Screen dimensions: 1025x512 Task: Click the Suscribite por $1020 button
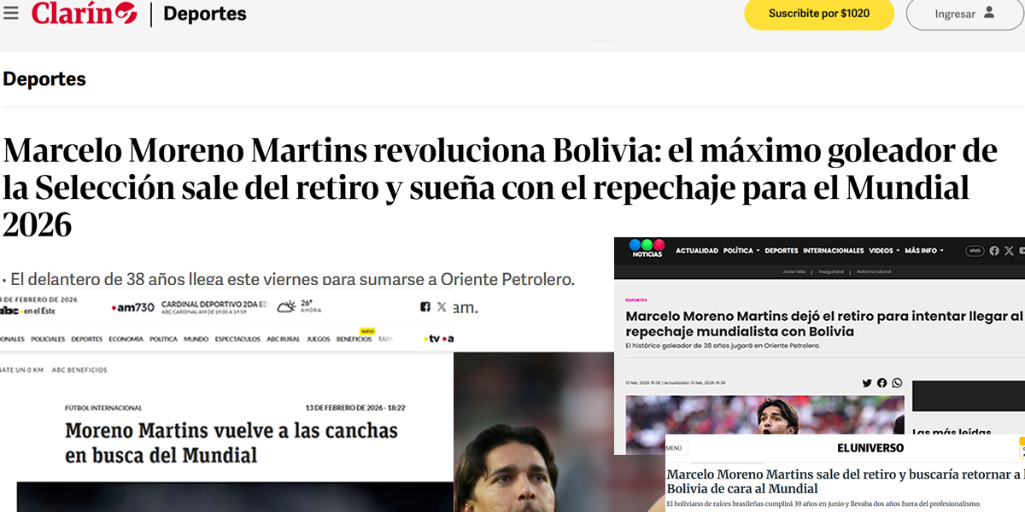[819, 14]
